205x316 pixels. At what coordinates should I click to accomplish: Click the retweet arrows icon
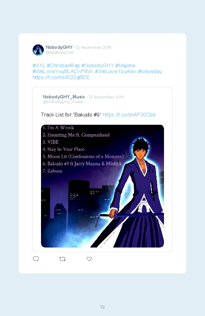point(63,259)
